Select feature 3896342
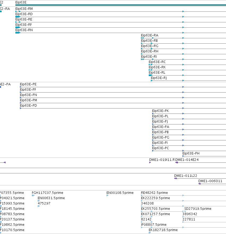 [x=190, y=214]
